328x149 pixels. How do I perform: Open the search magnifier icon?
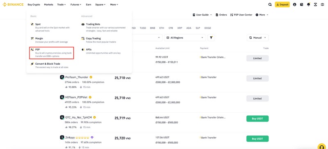click(270, 5)
